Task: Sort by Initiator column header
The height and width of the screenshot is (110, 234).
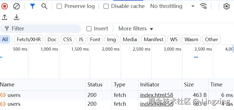Action: (160, 84)
